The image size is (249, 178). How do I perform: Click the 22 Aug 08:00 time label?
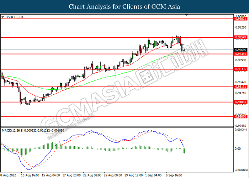tap(92, 175)
